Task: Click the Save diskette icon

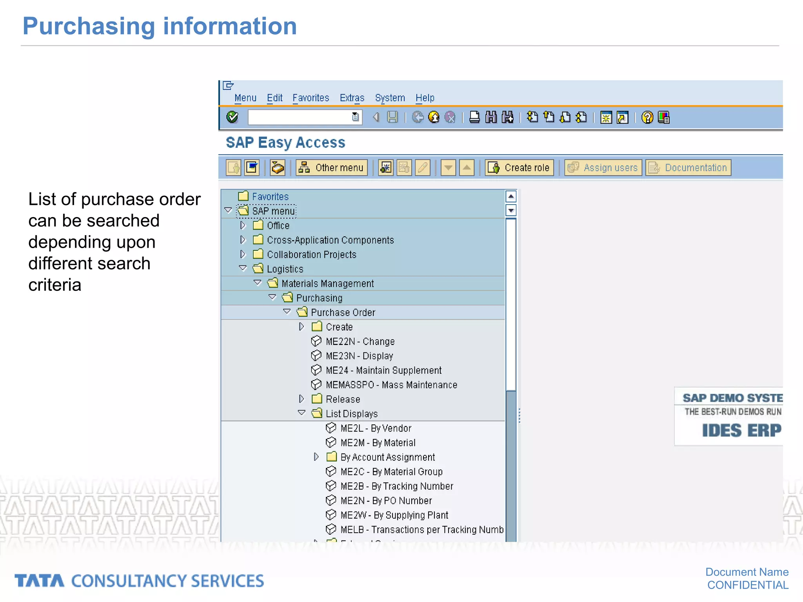Action: [392, 117]
